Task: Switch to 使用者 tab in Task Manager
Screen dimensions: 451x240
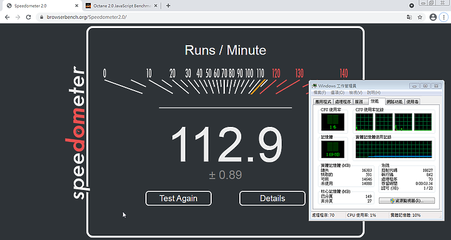Action: [x=412, y=102]
